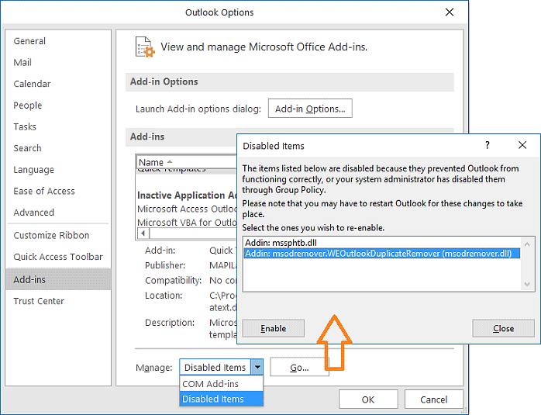Select Microsoft Access Outlook add-in row
The height and width of the screenshot is (415, 541).
(x=187, y=209)
